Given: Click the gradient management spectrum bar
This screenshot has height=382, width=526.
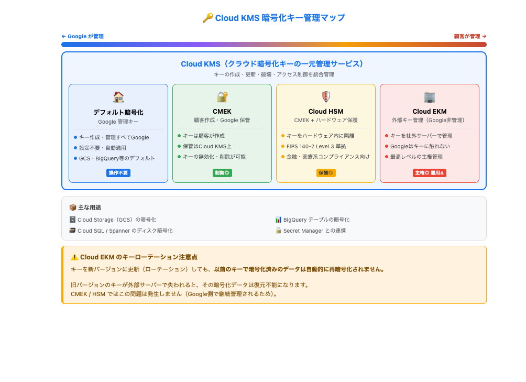Looking at the screenshot, I should 273,45.
